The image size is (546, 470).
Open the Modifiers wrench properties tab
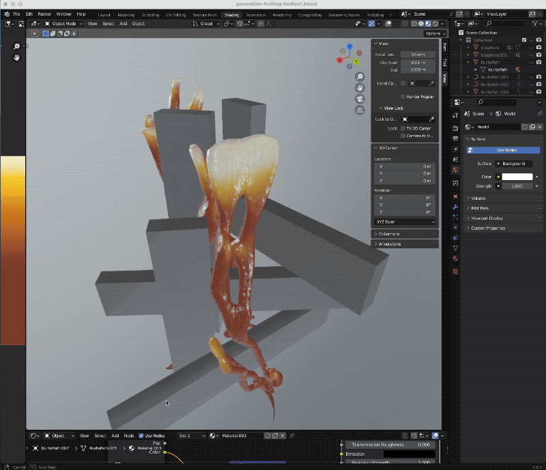tap(455, 207)
